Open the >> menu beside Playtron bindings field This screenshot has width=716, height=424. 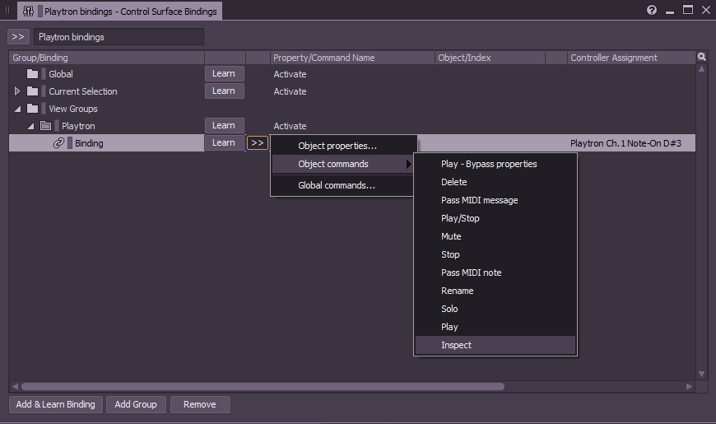click(x=18, y=36)
